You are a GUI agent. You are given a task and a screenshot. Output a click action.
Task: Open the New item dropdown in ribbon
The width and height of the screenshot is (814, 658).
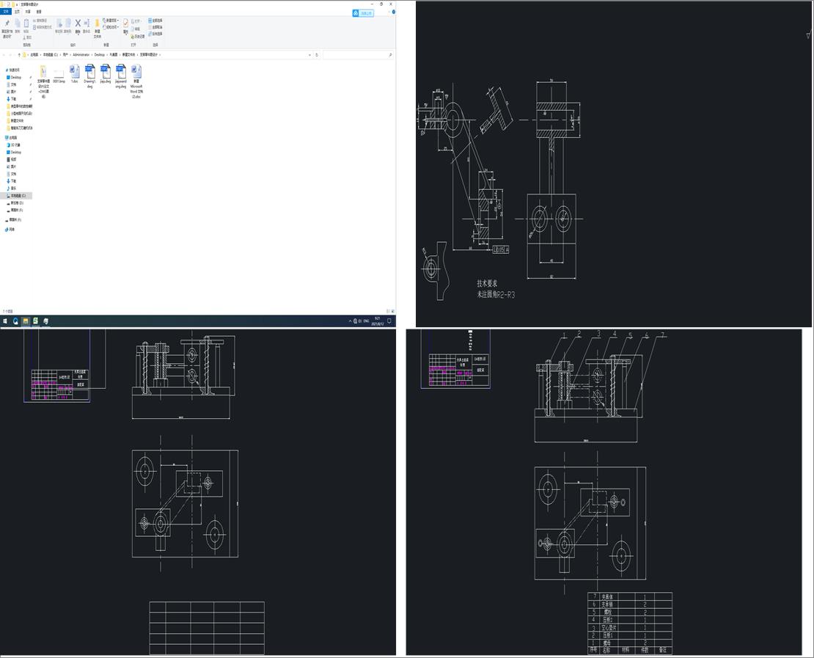(111, 21)
